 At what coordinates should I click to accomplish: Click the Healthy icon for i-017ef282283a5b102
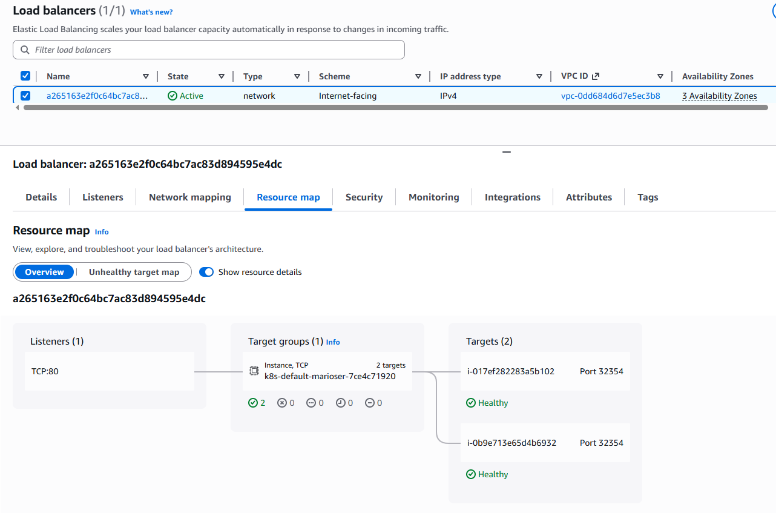pyautogui.click(x=471, y=403)
